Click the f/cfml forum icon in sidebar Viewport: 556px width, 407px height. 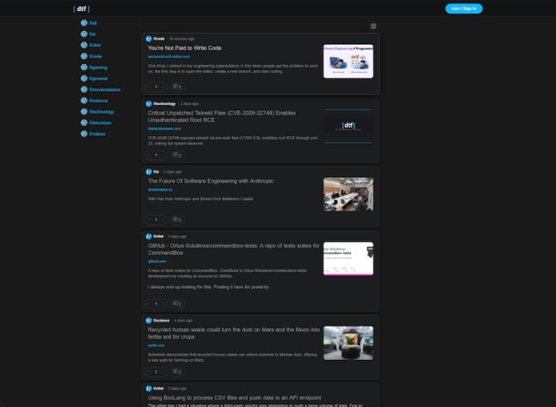(84, 45)
